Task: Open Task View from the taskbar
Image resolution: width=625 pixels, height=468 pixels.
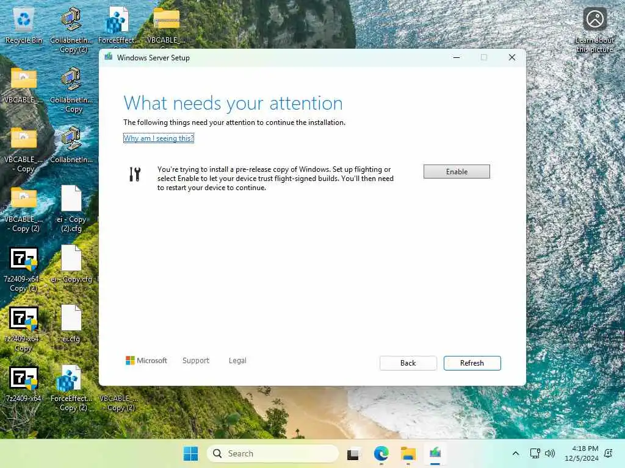Action: [x=353, y=453]
